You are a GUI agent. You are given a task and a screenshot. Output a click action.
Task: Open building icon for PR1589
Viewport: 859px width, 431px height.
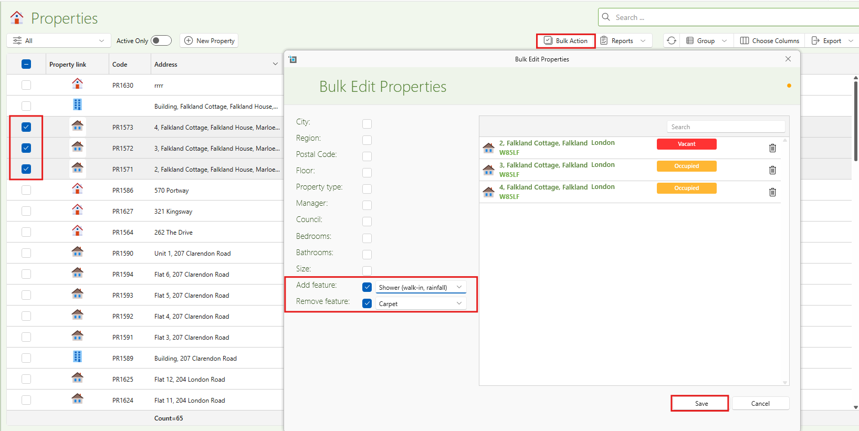click(77, 356)
